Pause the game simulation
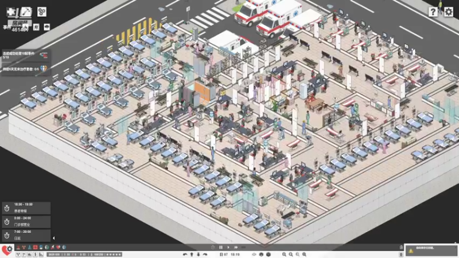459x258 pixels. [221, 247]
